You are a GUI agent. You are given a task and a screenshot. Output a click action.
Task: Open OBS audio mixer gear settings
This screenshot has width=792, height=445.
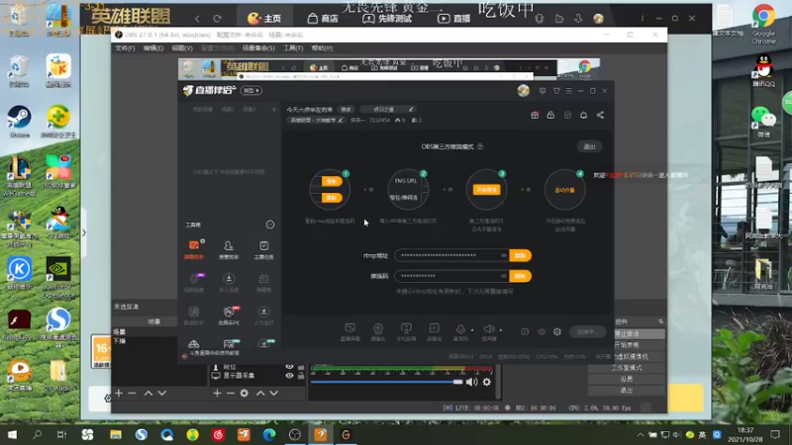click(486, 382)
